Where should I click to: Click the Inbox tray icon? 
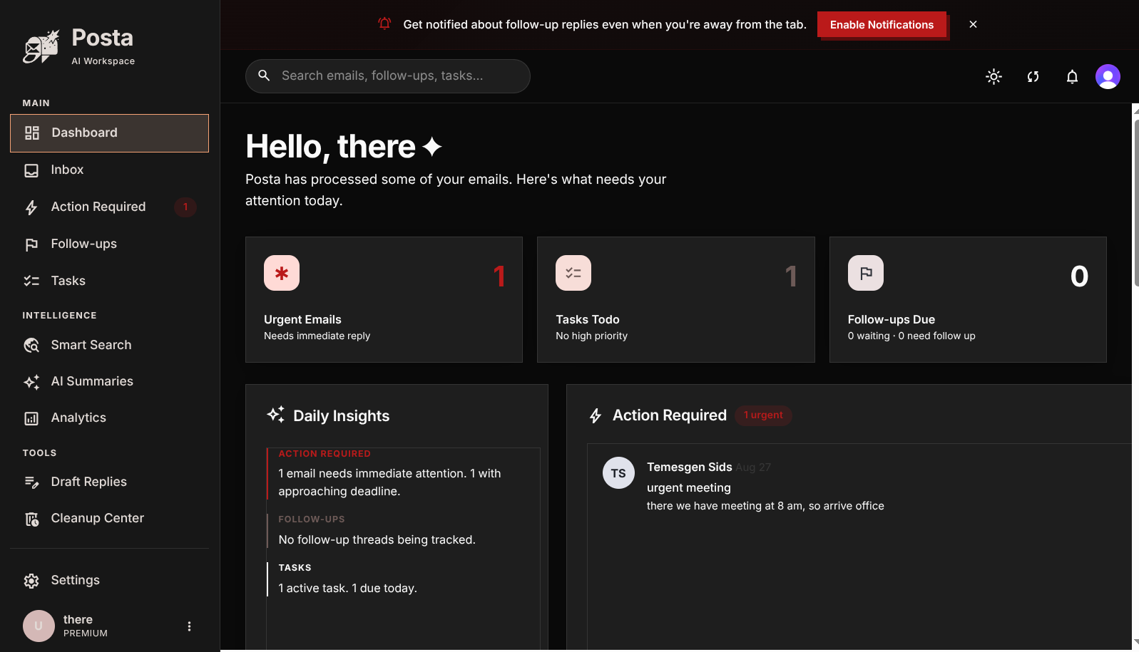click(31, 170)
